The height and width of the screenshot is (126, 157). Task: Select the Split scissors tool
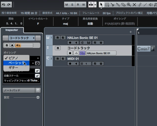click(x=113, y=5)
